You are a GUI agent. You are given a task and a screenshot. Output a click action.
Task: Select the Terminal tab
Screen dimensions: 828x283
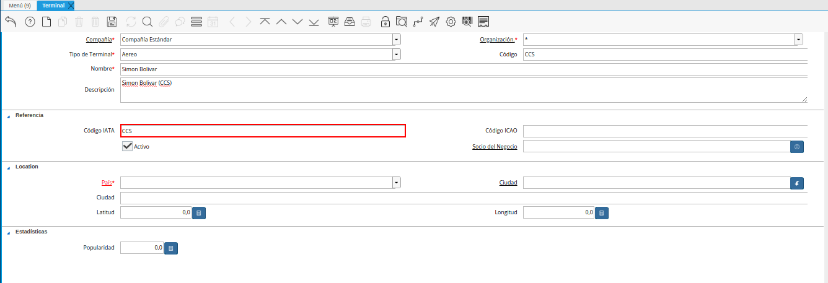click(x=53, y=6)
